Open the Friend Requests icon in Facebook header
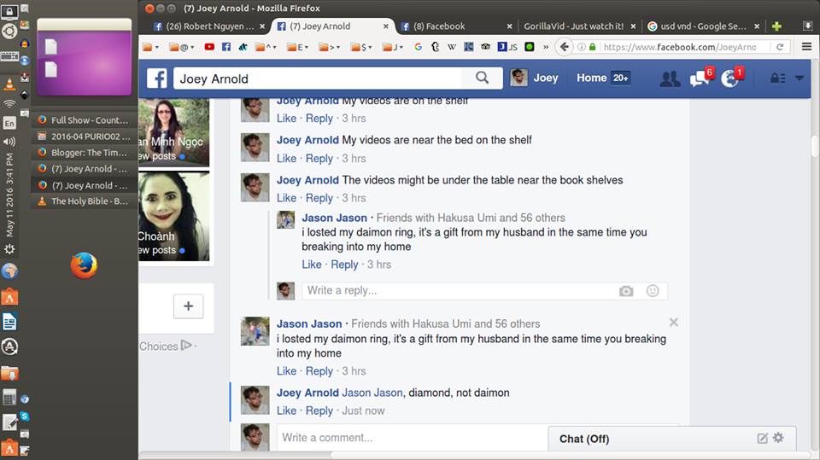The image size is (820, 460). pos(670,79)
